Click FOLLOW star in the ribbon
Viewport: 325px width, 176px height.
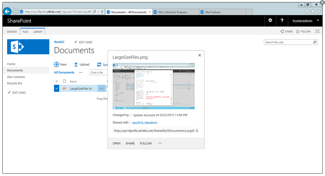[303, 32]
